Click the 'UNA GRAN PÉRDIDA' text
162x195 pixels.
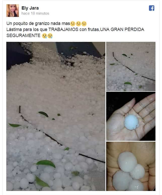click(122, 29)
